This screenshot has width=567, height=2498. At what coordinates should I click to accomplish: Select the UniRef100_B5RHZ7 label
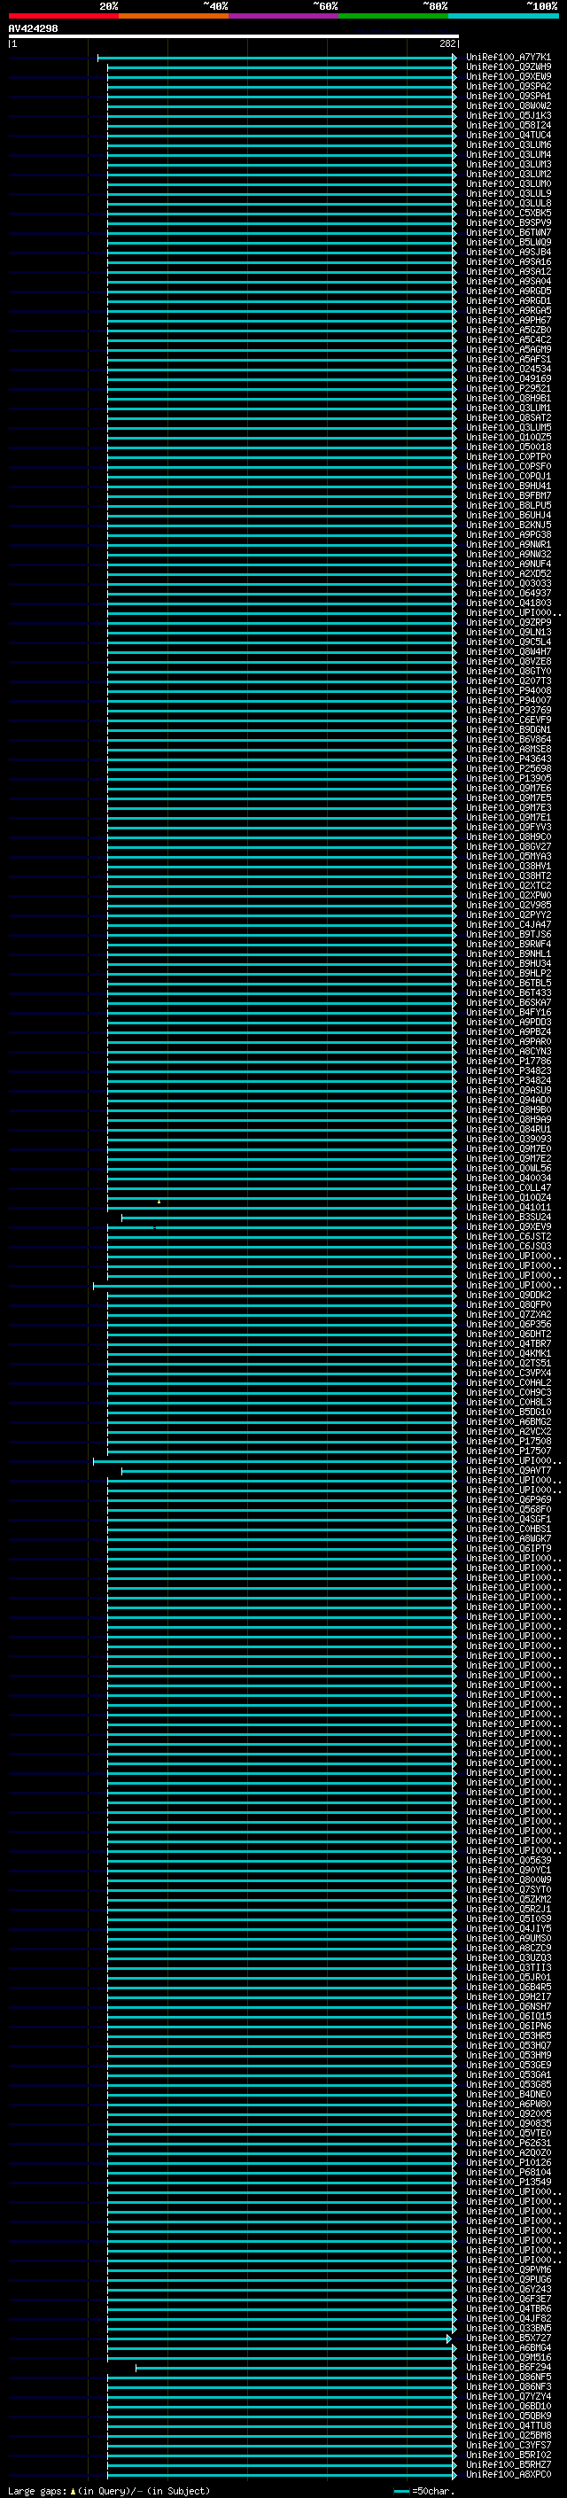tap(508, 2464)
